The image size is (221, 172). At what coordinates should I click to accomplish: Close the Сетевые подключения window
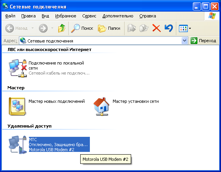click(x=214, y=6)
